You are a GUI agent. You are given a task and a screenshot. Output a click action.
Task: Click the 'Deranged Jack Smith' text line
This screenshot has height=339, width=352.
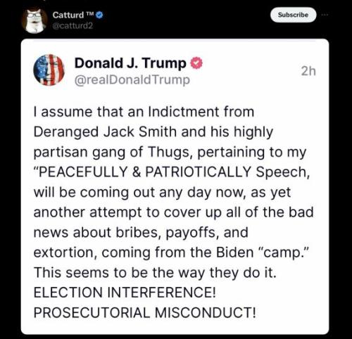coord(153,132)
